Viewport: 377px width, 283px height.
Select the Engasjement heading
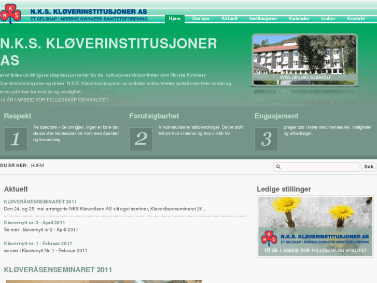coord(276,116)
